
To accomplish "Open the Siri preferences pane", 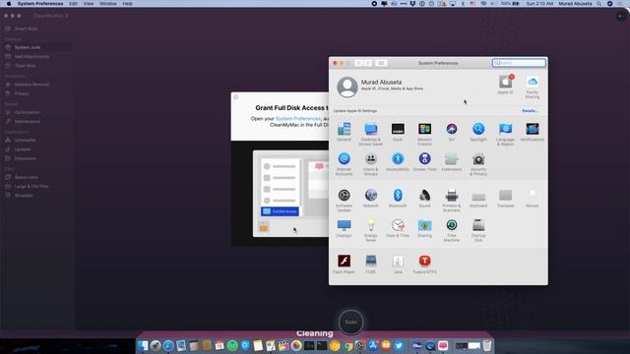I will (x=452, y=132).
